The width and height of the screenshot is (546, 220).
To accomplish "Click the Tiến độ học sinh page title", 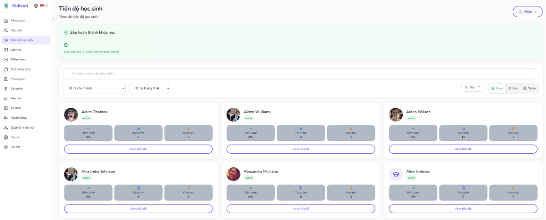I will [x=81, y=9].
